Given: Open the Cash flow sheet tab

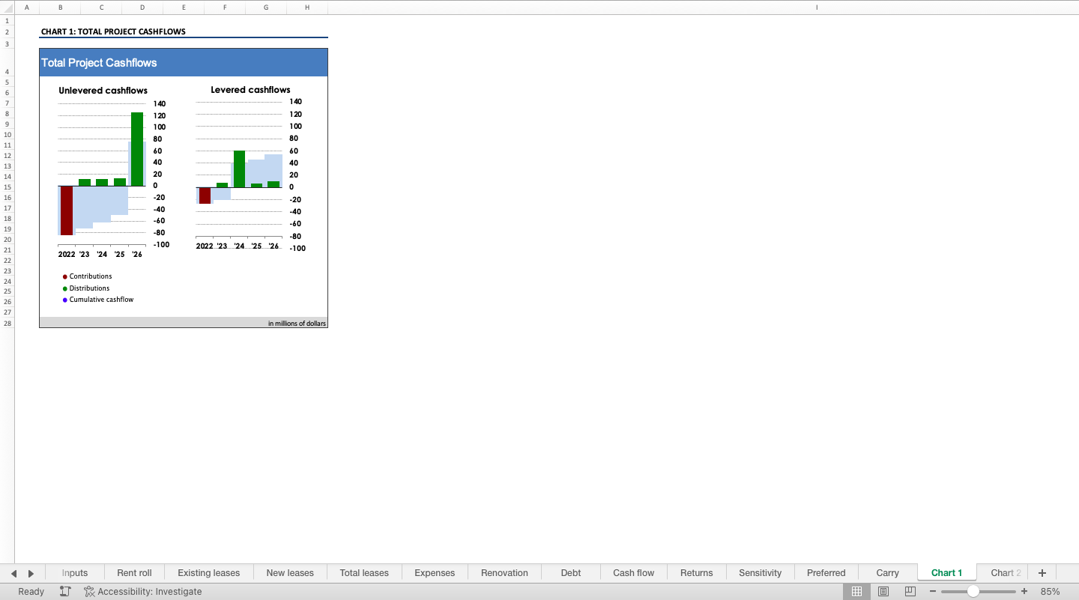Looking at the screenshot, I should [x=633, y=573].
